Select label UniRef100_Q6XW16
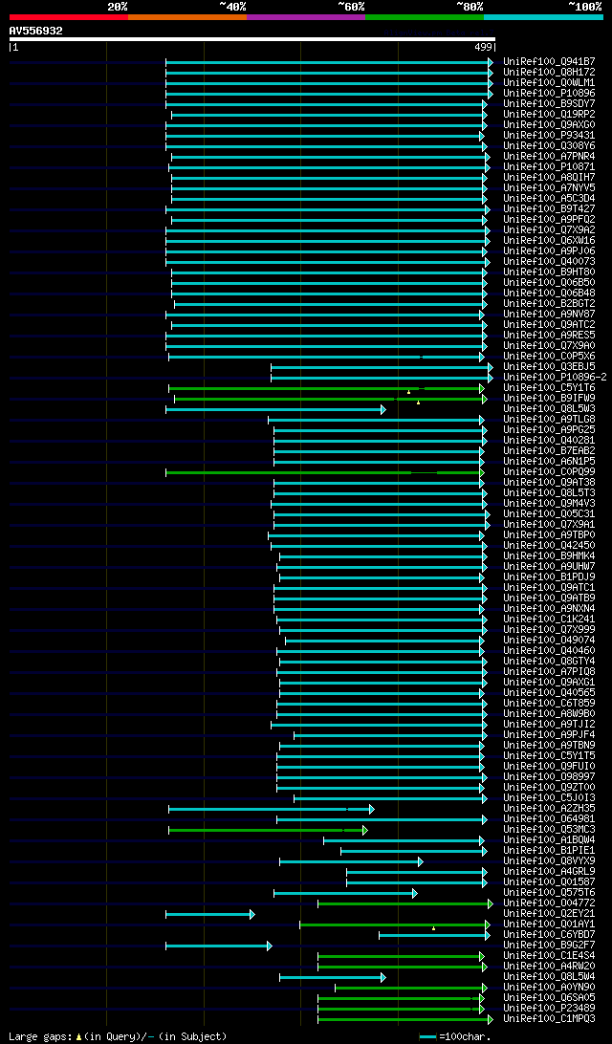Screen dimensions: 612x1044 point(550,240)
